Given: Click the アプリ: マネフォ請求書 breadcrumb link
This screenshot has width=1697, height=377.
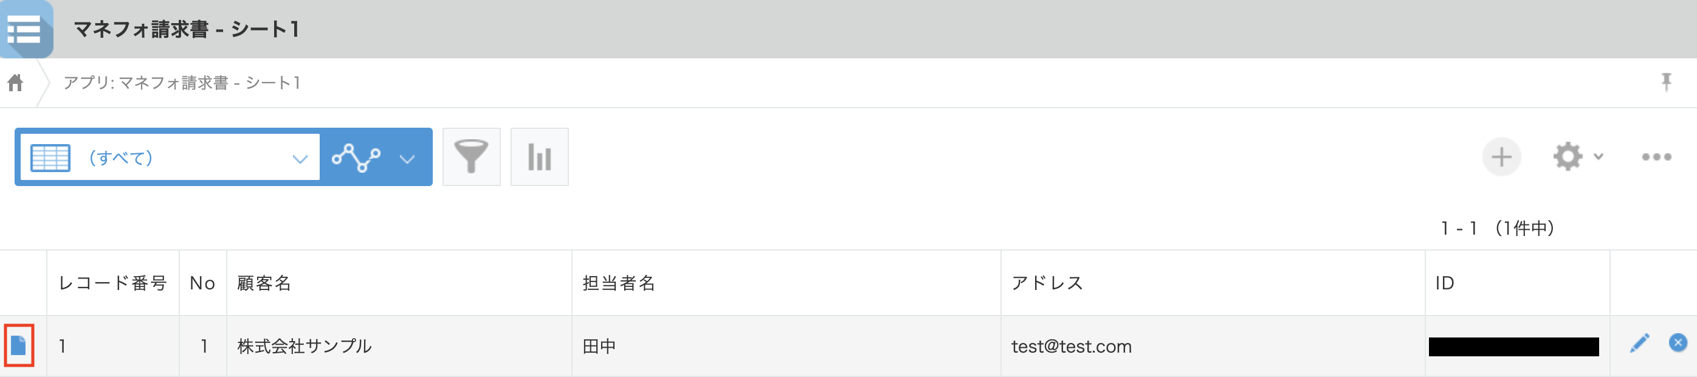Looking at the screenshot, I should point(182,83).
